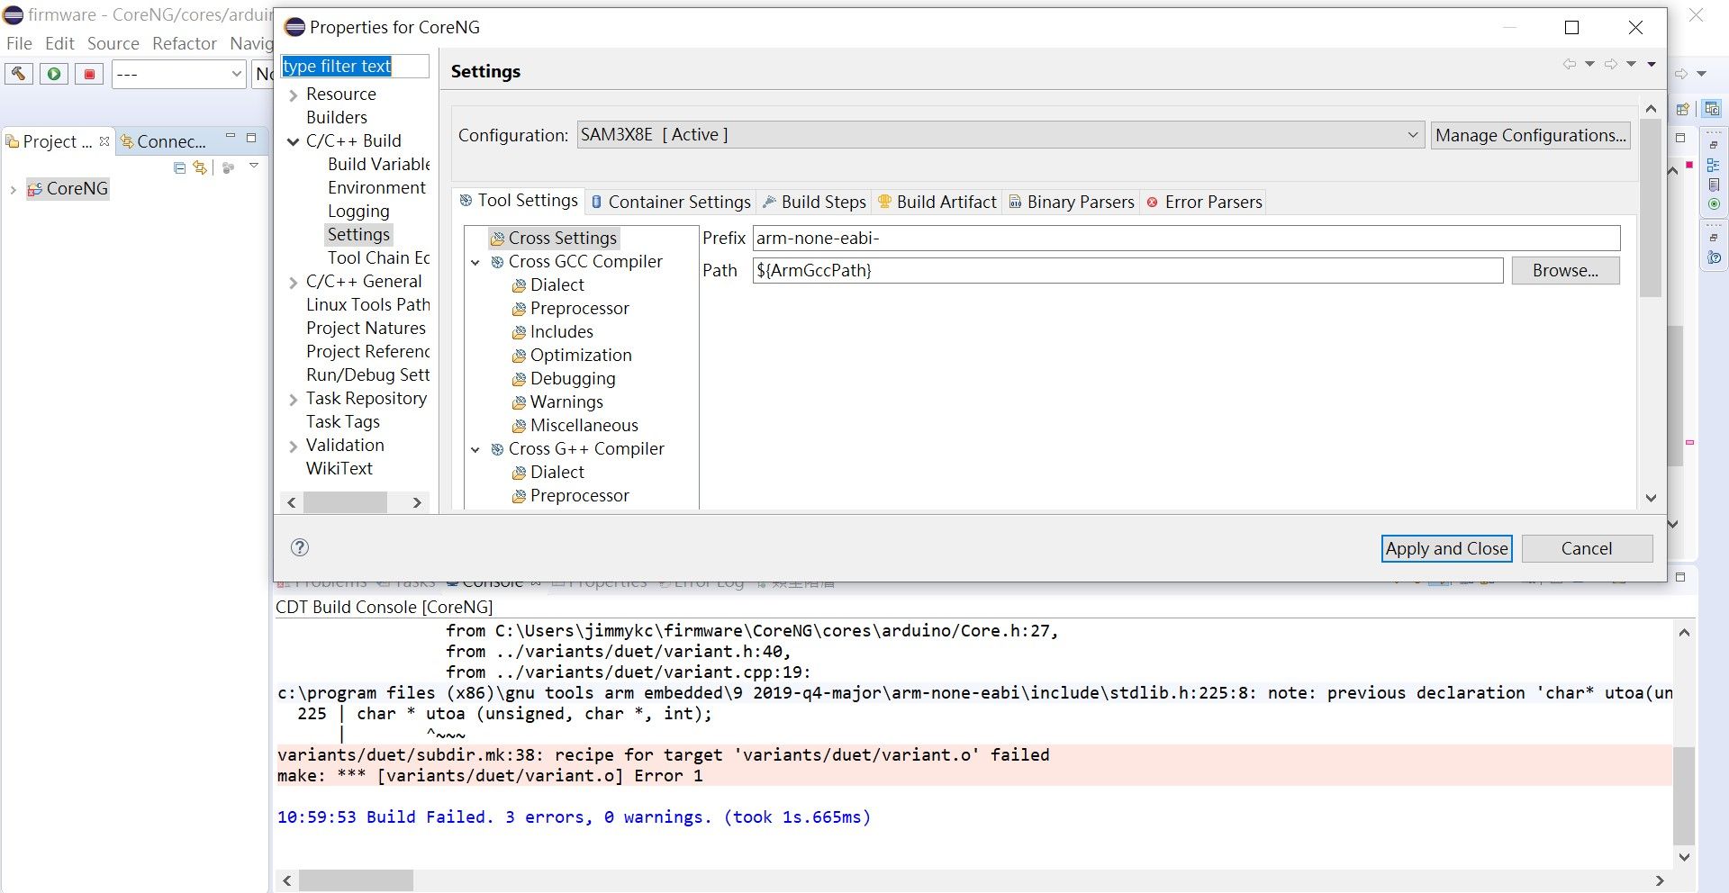
Task: Switch to Build Artifact tab
Action: click(937, 202)
